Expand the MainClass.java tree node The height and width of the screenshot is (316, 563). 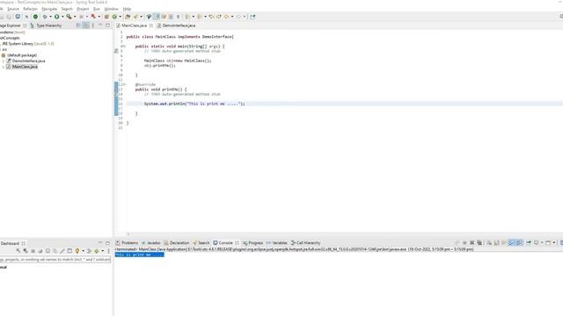4,67
